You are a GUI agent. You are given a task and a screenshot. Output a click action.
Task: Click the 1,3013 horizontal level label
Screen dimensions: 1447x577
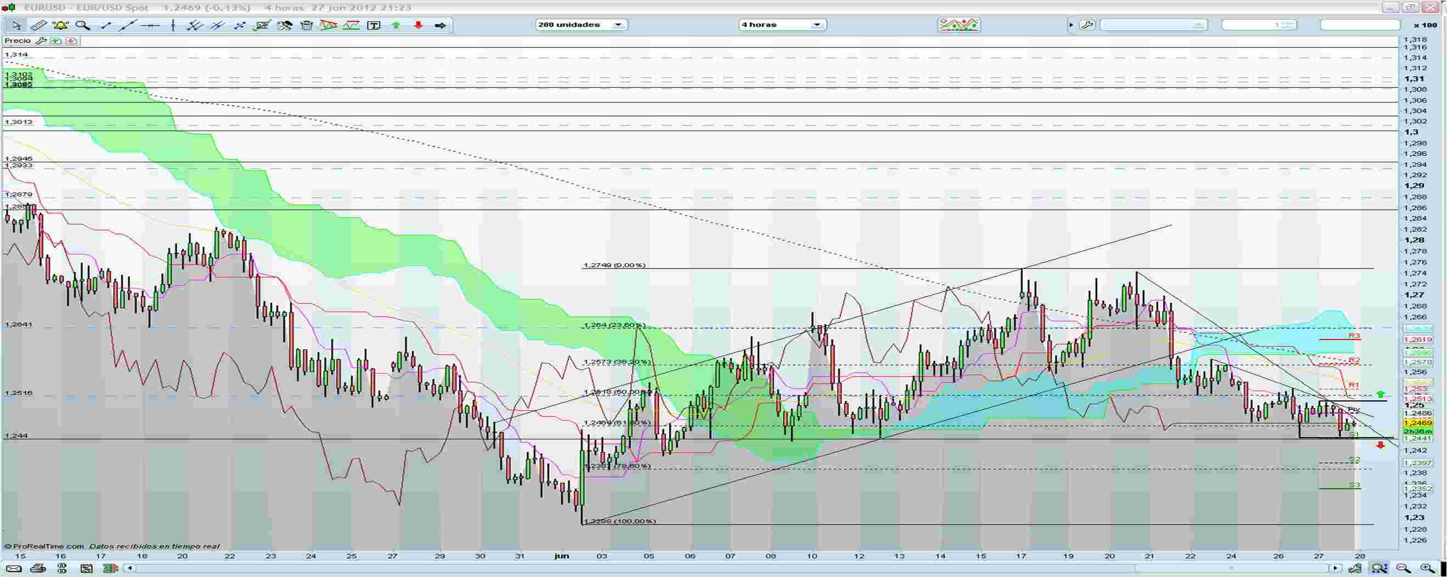point(19,122)
